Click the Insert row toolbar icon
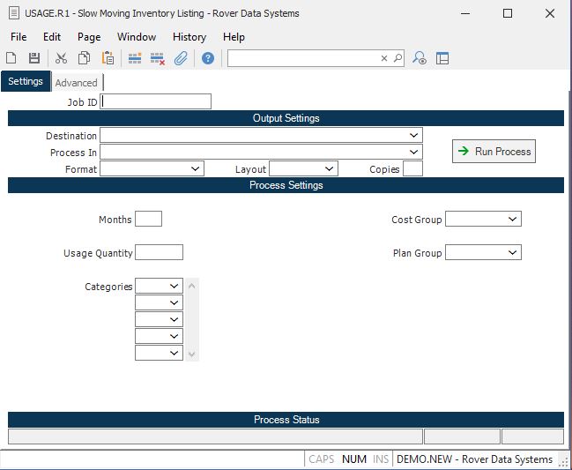The image size is (572, 470). click(135, 58)
